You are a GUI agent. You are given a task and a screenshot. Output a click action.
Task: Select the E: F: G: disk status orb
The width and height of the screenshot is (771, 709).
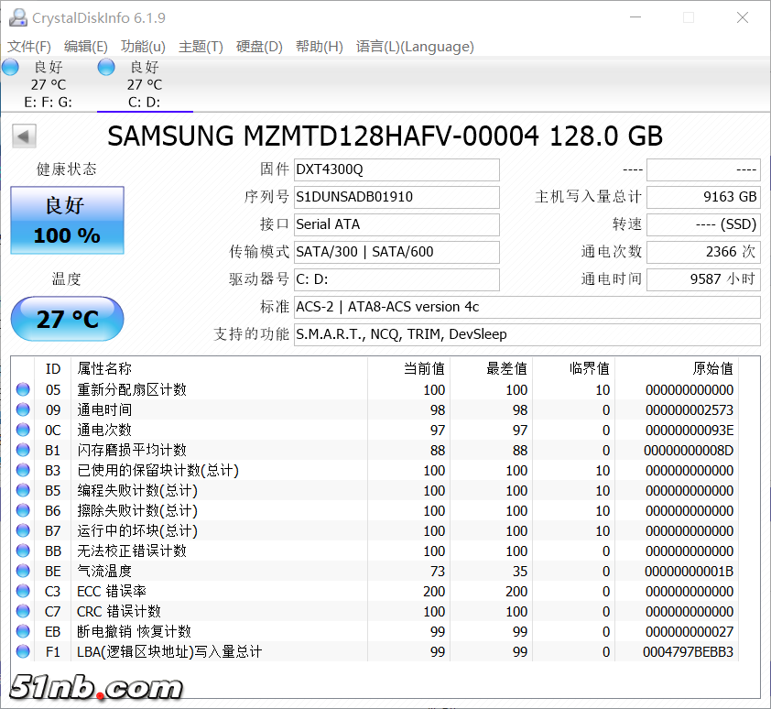point(11,67)
